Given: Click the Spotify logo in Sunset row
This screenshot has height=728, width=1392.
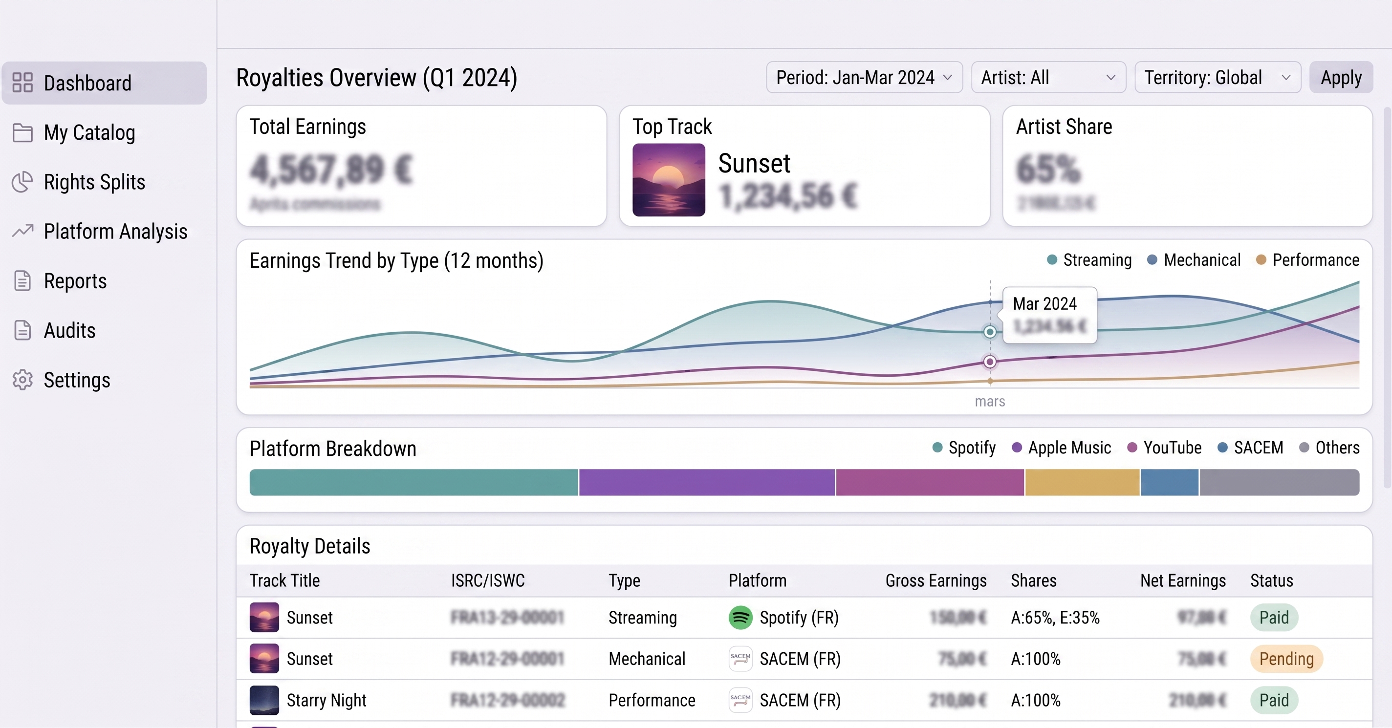Looking at the screenshot, I should tap(740, 617).
